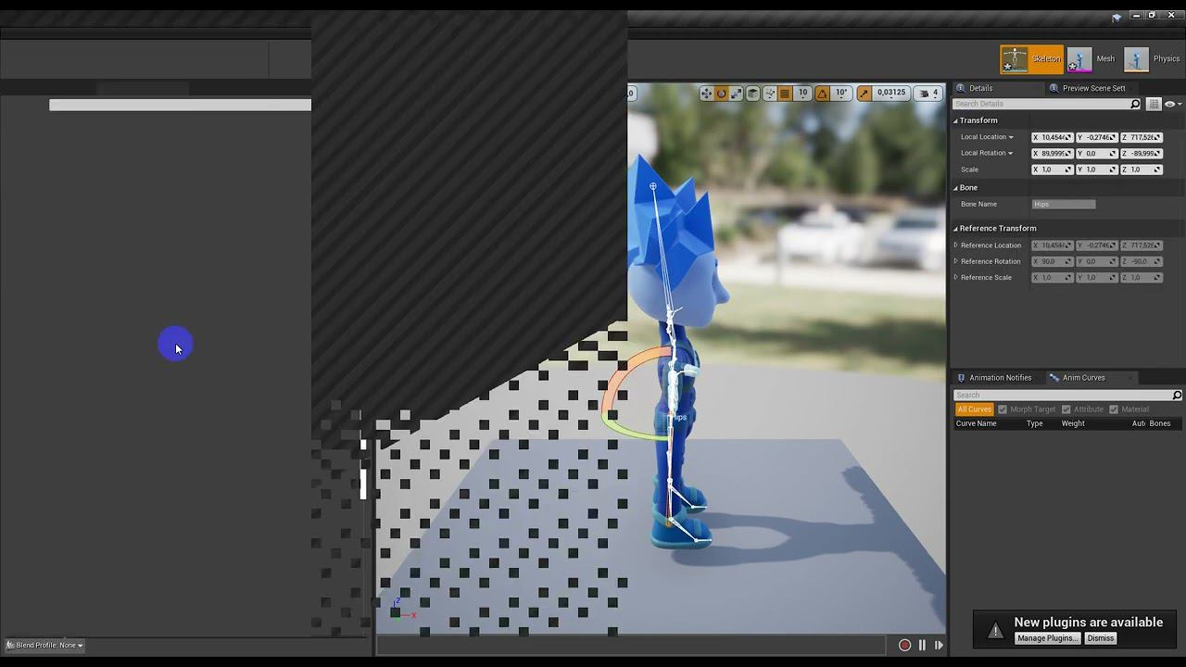Switch to Skeleton editor mode
The height and width of the screenshot is (667, 1186).
click(x=1031, y=59)
